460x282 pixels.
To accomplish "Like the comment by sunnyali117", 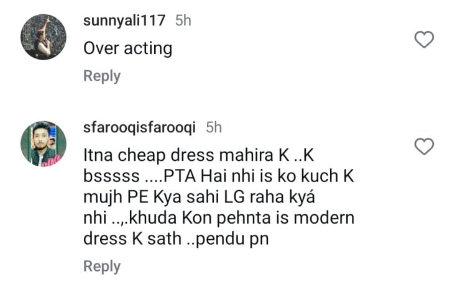I will 424,40.
